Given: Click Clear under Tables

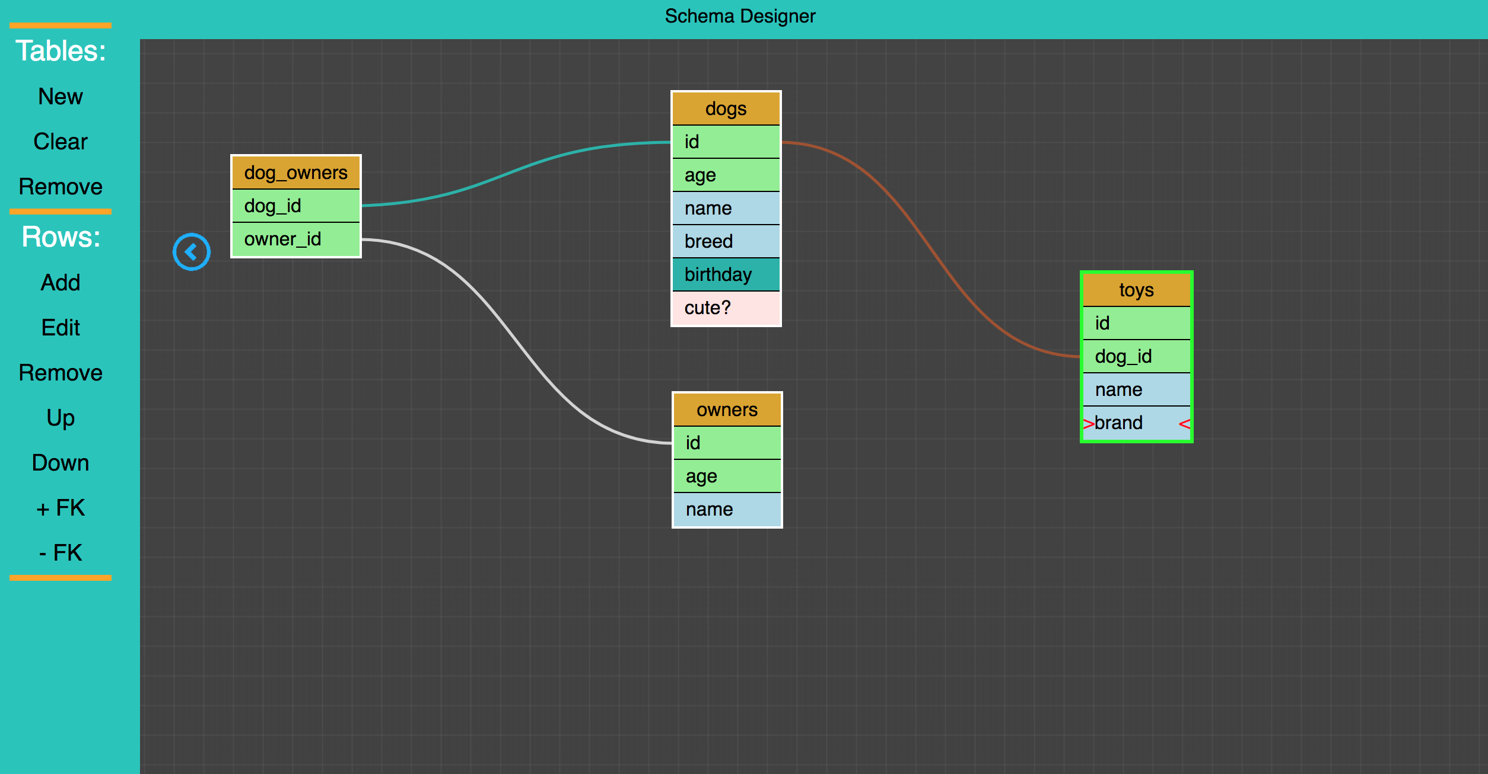Looking at the screenshot, I should point(61,142).
